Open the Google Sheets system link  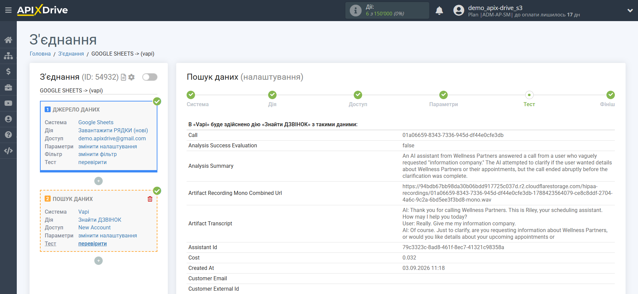click(x=96, y=122)
